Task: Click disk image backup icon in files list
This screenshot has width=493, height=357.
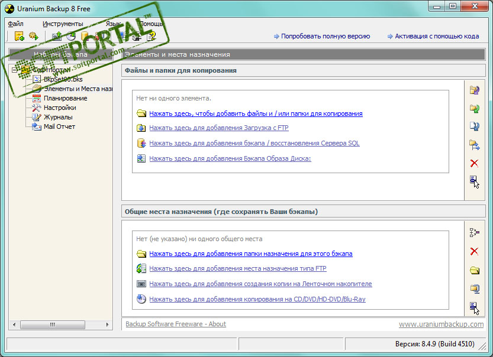Action: point(141,158)
